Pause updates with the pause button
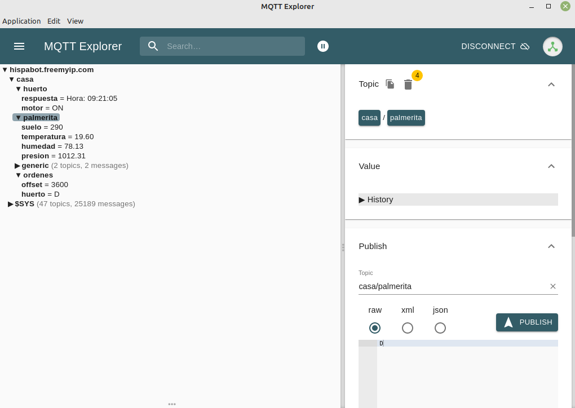The width and height of the screenshot is (575, 408). click(322, 46)
